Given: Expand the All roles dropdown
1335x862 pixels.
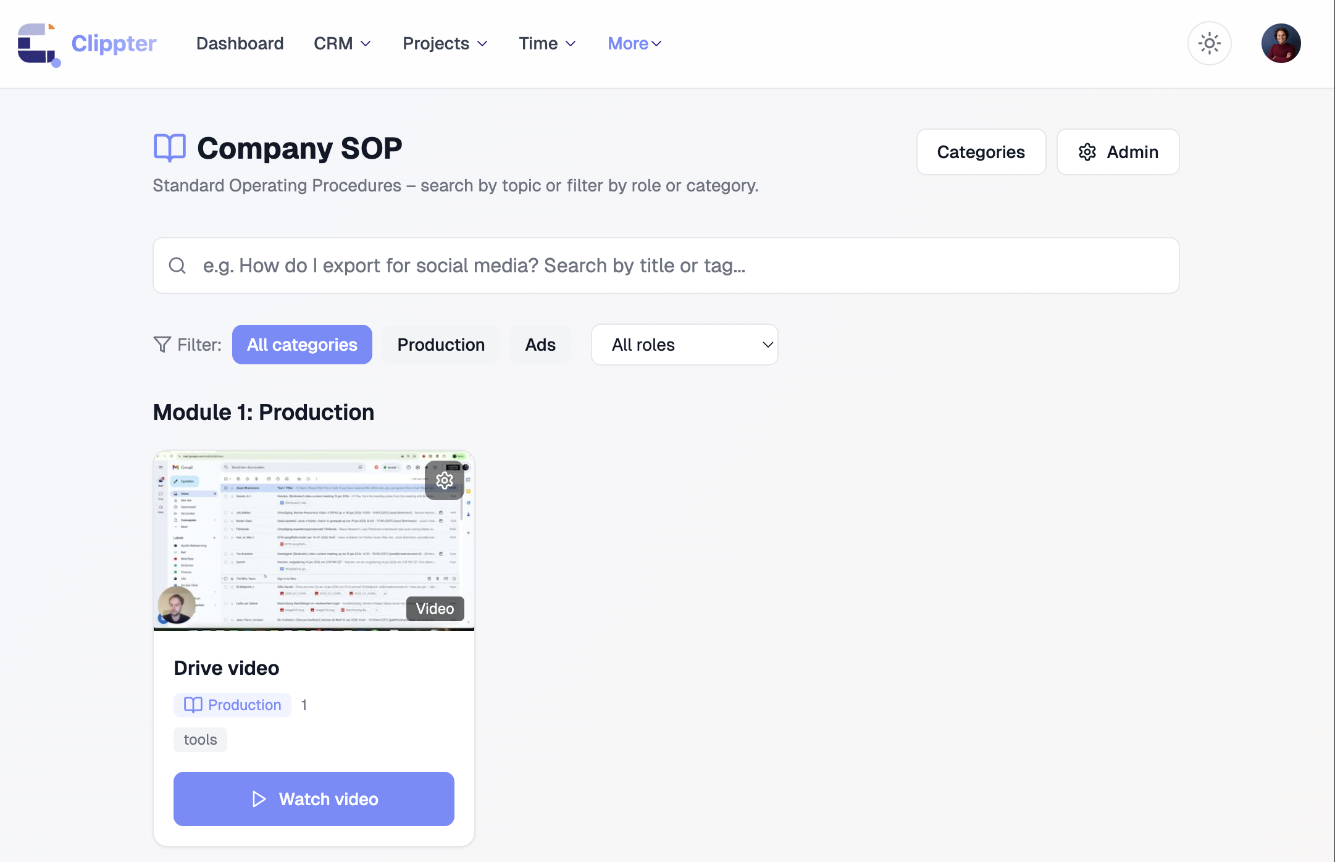Looking at the screenshot, I should 684,345.
